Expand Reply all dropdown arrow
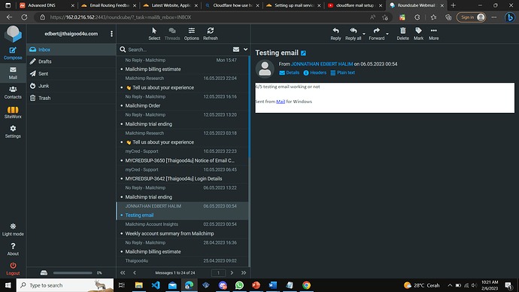Viewport: 519px width, 292px height. (x=364, y=34)
